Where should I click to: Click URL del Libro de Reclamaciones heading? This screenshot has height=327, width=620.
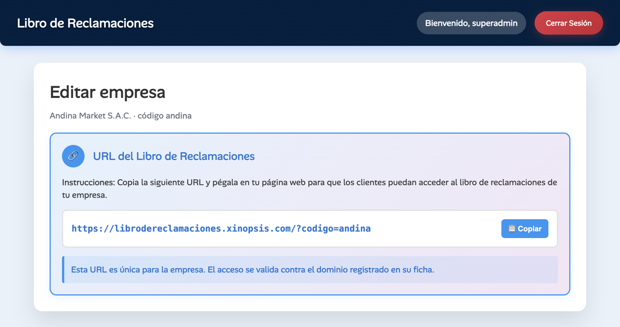coord(174,156)
